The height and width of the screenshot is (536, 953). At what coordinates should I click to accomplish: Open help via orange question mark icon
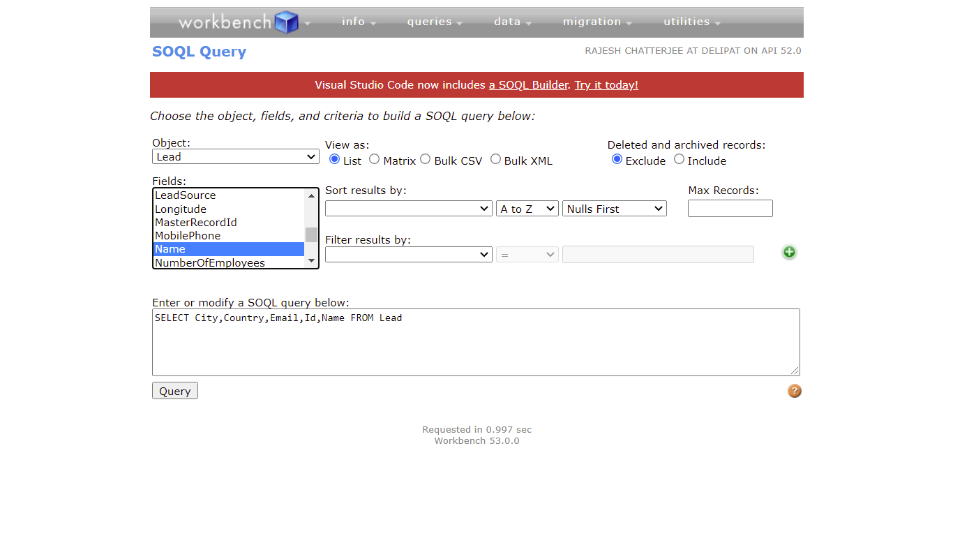click(x=795, y=391)
